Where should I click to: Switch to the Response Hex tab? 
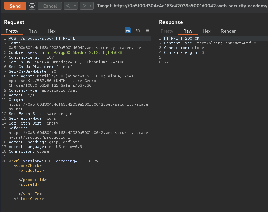(206, 31)
